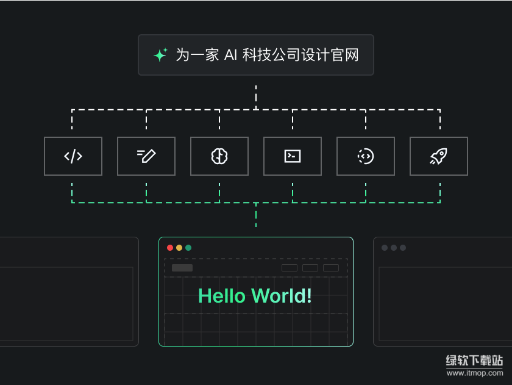Select the code brackets icon box
Image resolution: width=512 pixels, height=385 pixels.
point(73,156)
